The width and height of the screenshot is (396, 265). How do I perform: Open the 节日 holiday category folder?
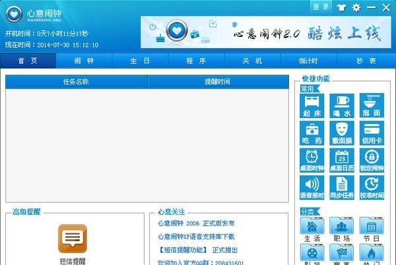click(x=372, y=229)
